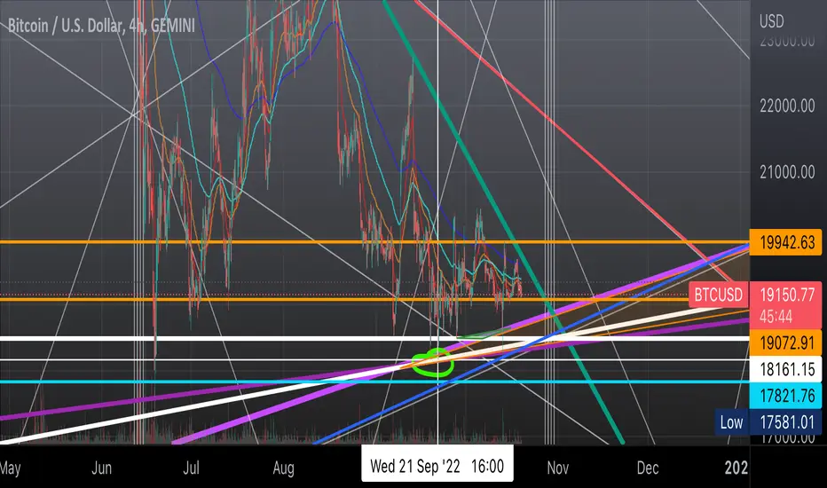827x488 pixels.
Task: Click the 21000.00 price axis value
Action: pyautogui.click(x=787, y=172)
